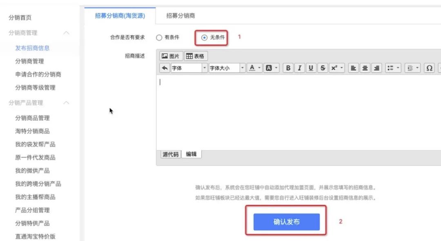
Task: Apply strikethrough with the S icon
Action: 323,68
